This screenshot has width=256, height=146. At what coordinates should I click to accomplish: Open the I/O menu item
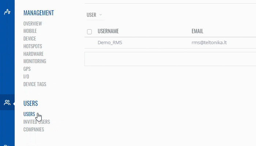point(26,77)
